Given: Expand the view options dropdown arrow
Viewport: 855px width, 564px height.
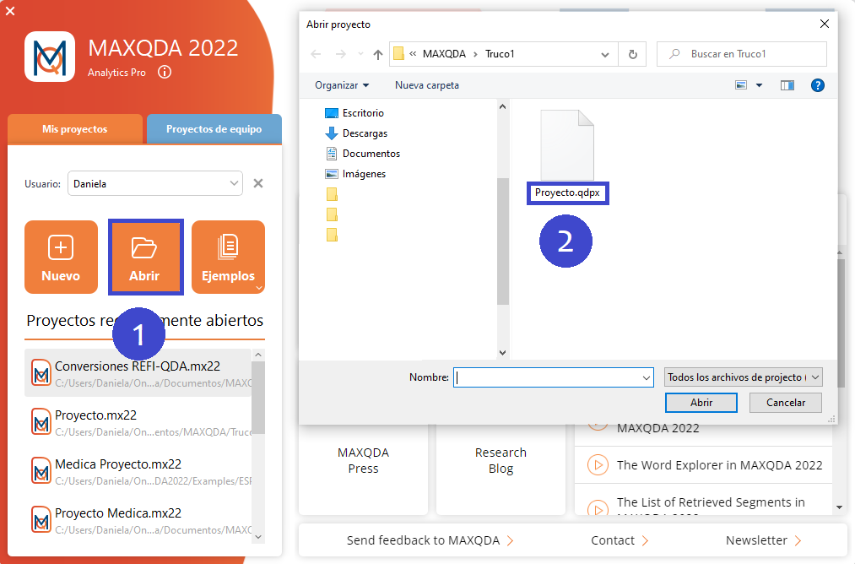Looking at the screenshot, I should tap(759, 85).
